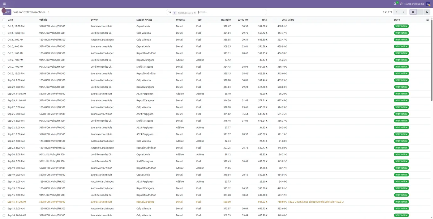
Task: Click Repsol Madrid Sur in Sep 15, 6:00 PM row
Action: (x=146, y=195)
